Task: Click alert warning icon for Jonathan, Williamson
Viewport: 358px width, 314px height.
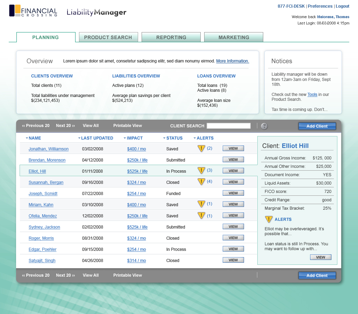Action: pyautogui.click(x=201, y=149)
